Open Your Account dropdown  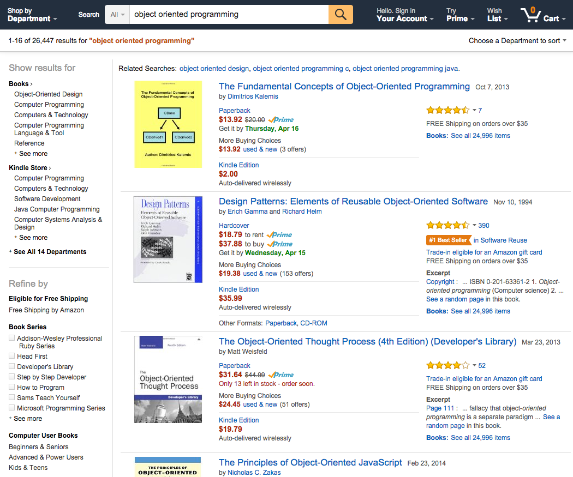405,15
